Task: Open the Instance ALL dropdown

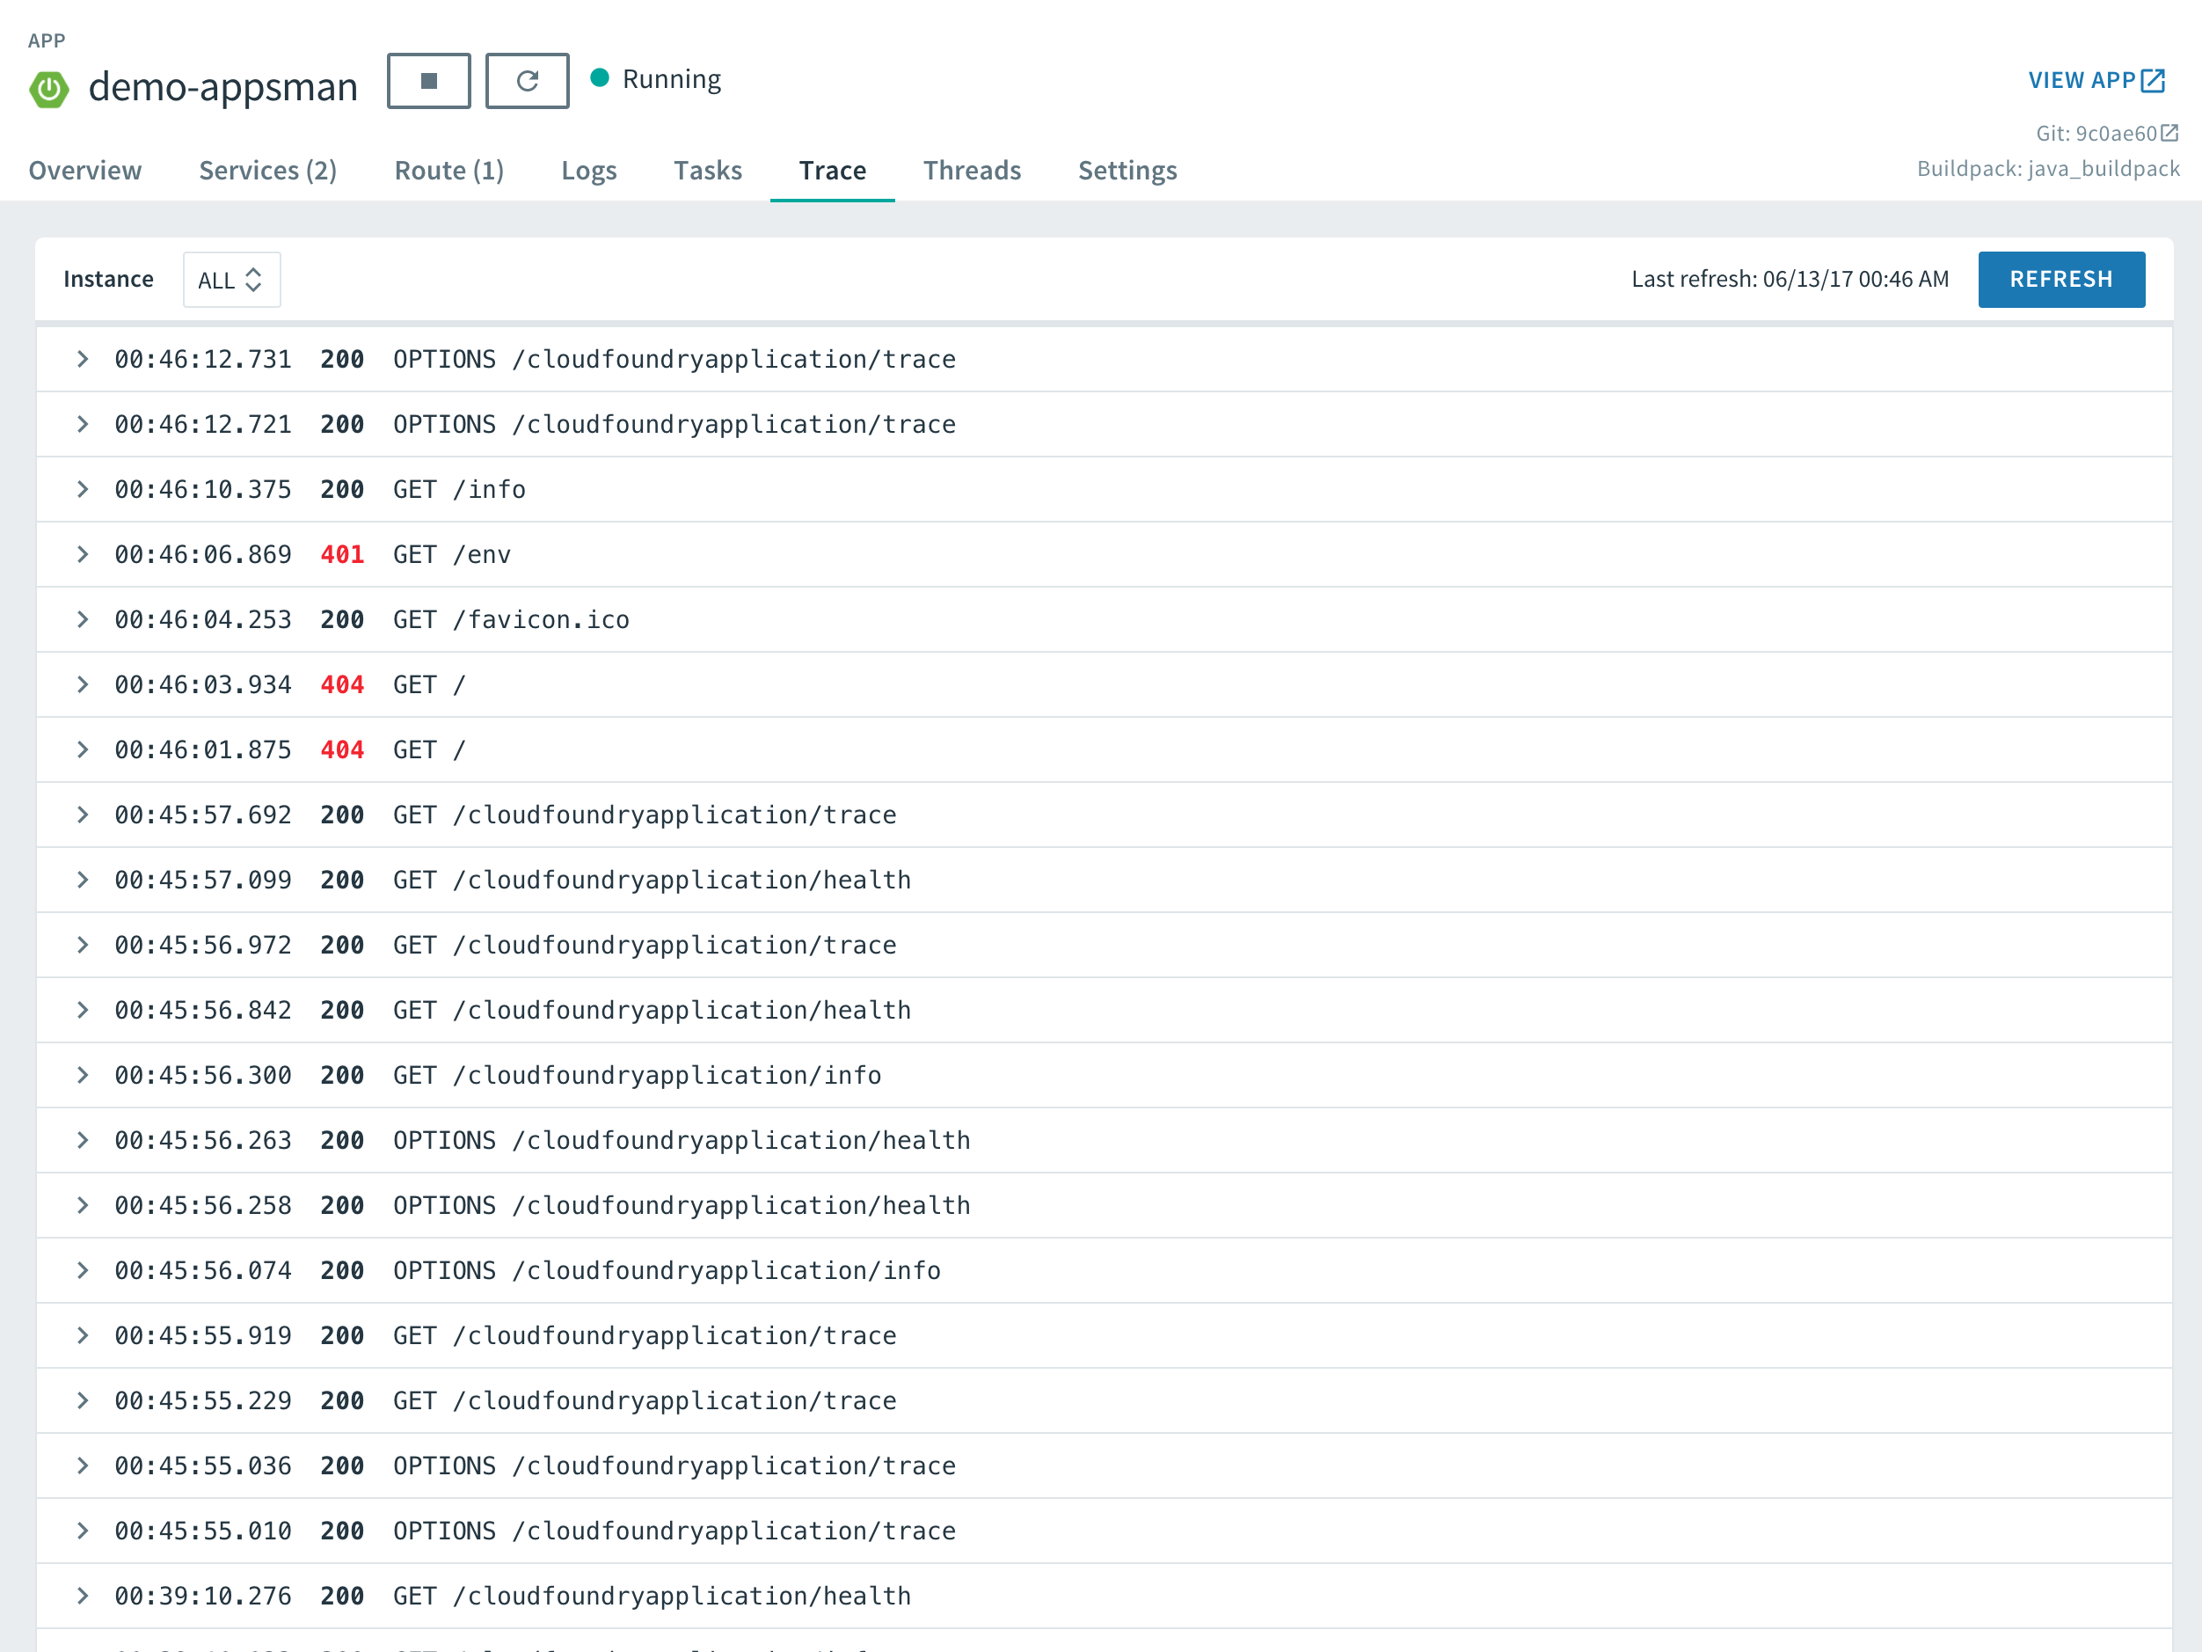Action: point(231,280)
